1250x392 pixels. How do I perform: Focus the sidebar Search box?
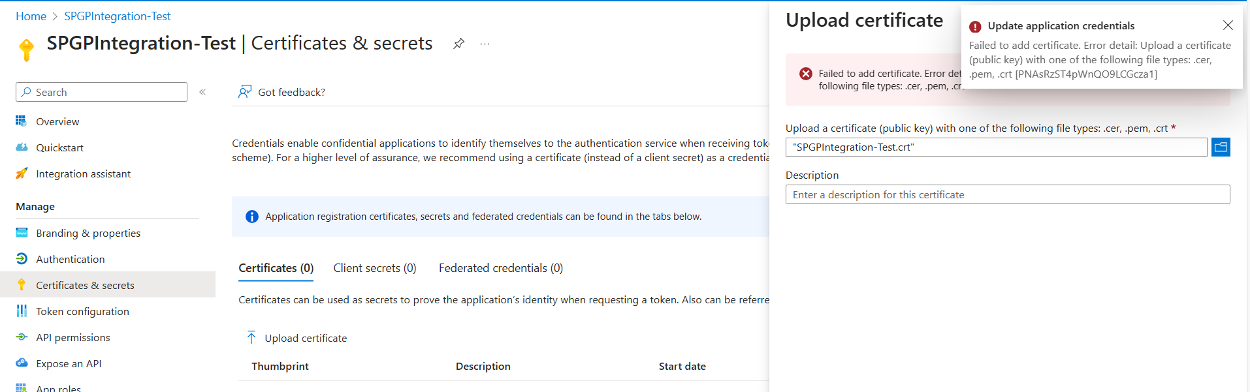pos(101,92)
